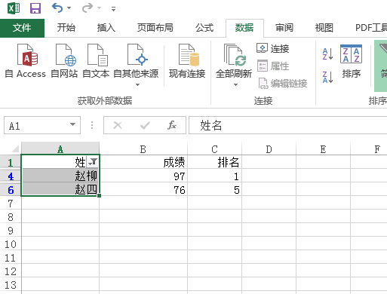Redo the last action
This screenshot has width=387, height=294.
pos(88,8)
